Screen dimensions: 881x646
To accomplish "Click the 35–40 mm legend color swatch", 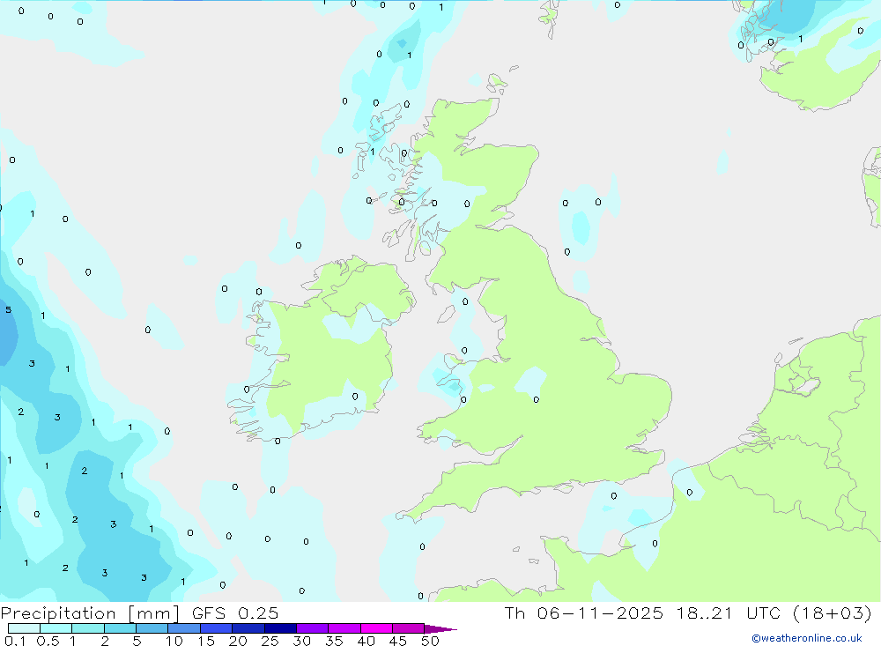I will pyautogui.click(x=344, y=628).
